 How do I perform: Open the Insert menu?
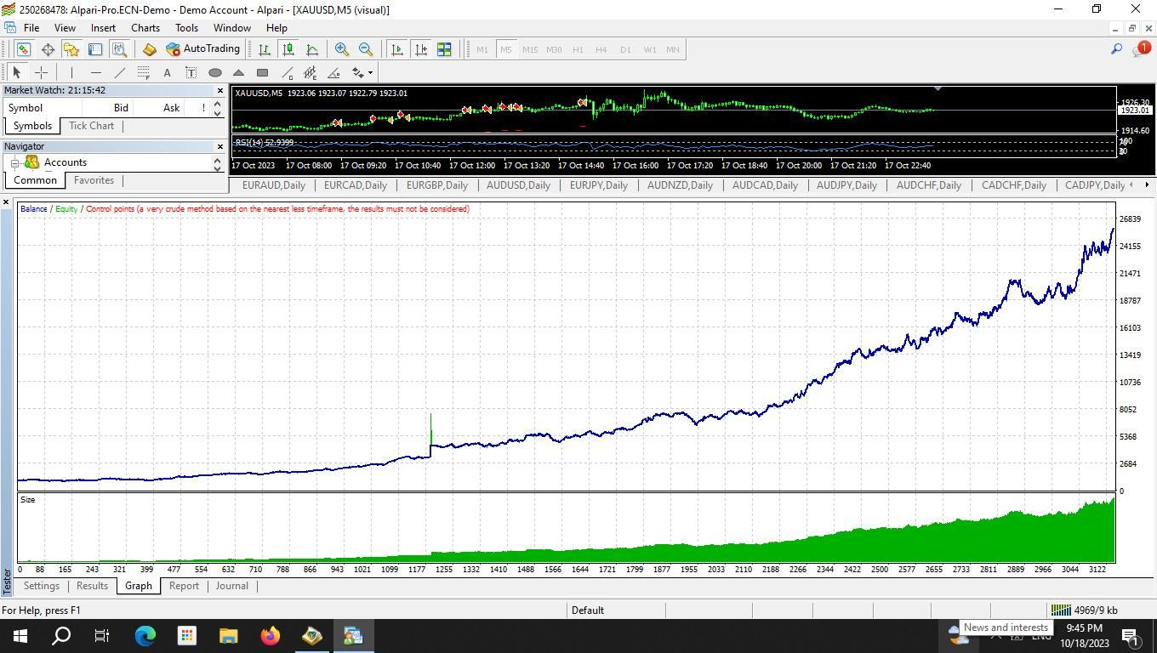[x=103, y=28]
